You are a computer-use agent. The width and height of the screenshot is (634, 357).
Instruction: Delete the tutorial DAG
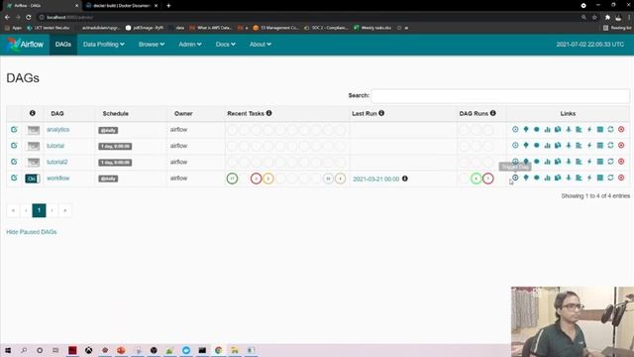coord(621,146)
